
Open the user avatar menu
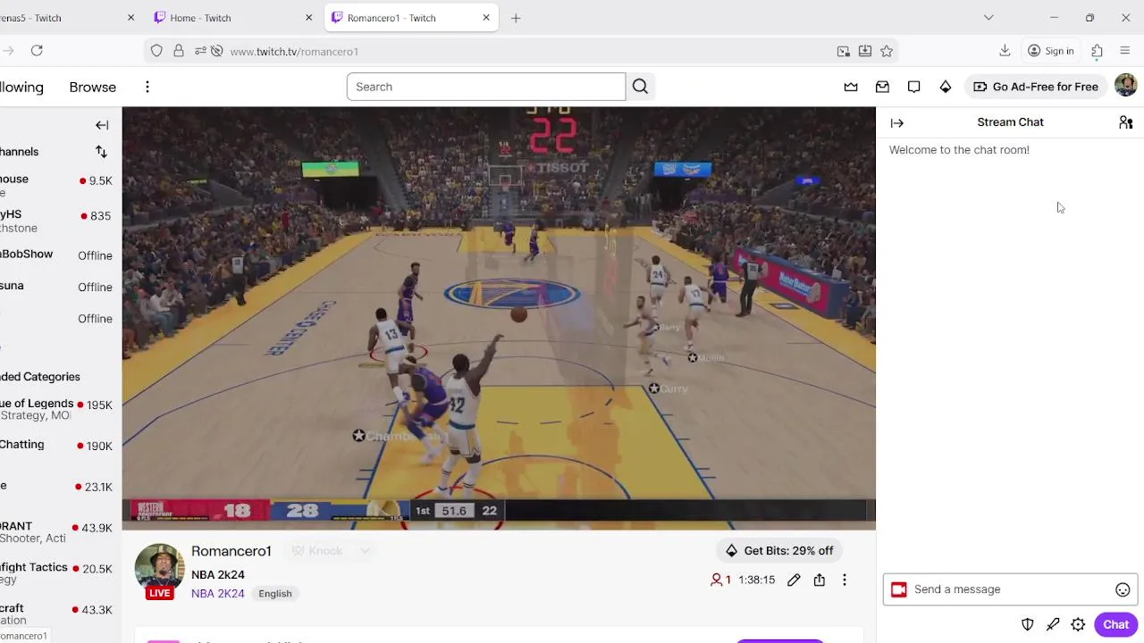tap(1125, 86)
